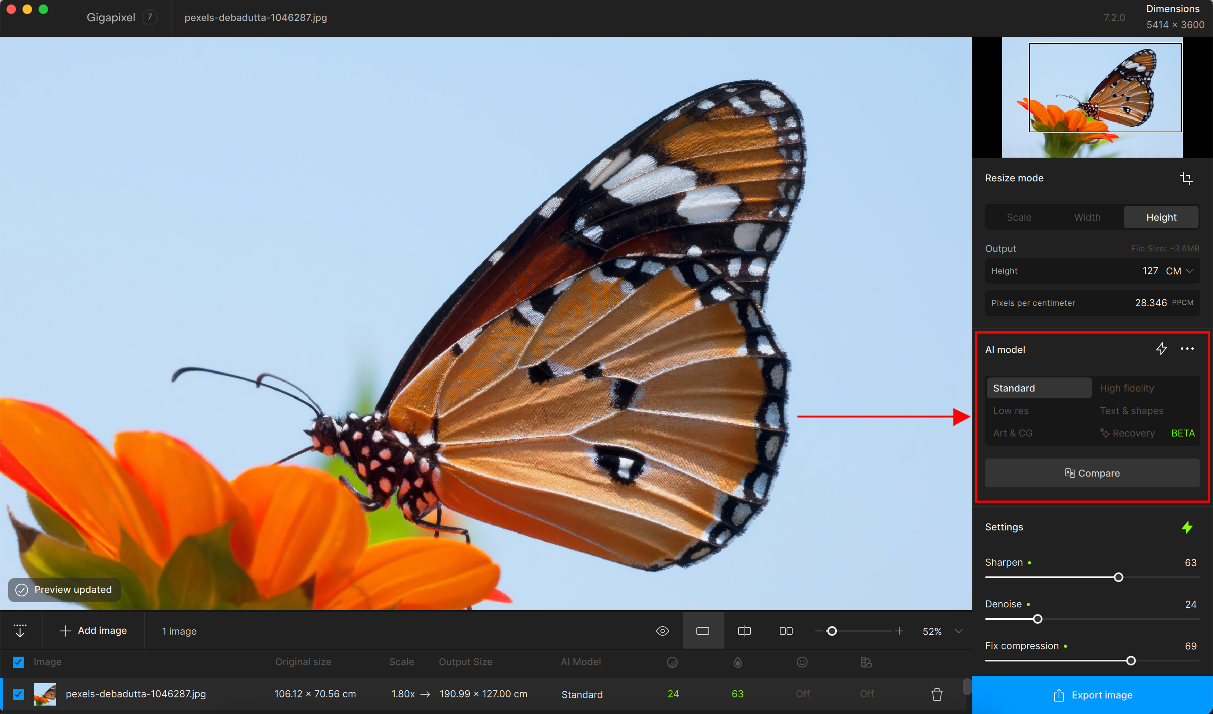Click the image list scrollbar
Screen dimensions: 1213x714
click(x=967, y=687)
